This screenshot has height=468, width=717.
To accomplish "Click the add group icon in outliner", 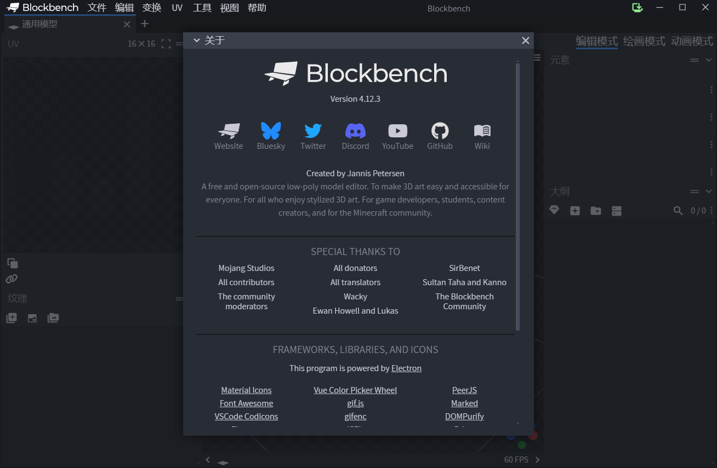I will tap(596, 211).
